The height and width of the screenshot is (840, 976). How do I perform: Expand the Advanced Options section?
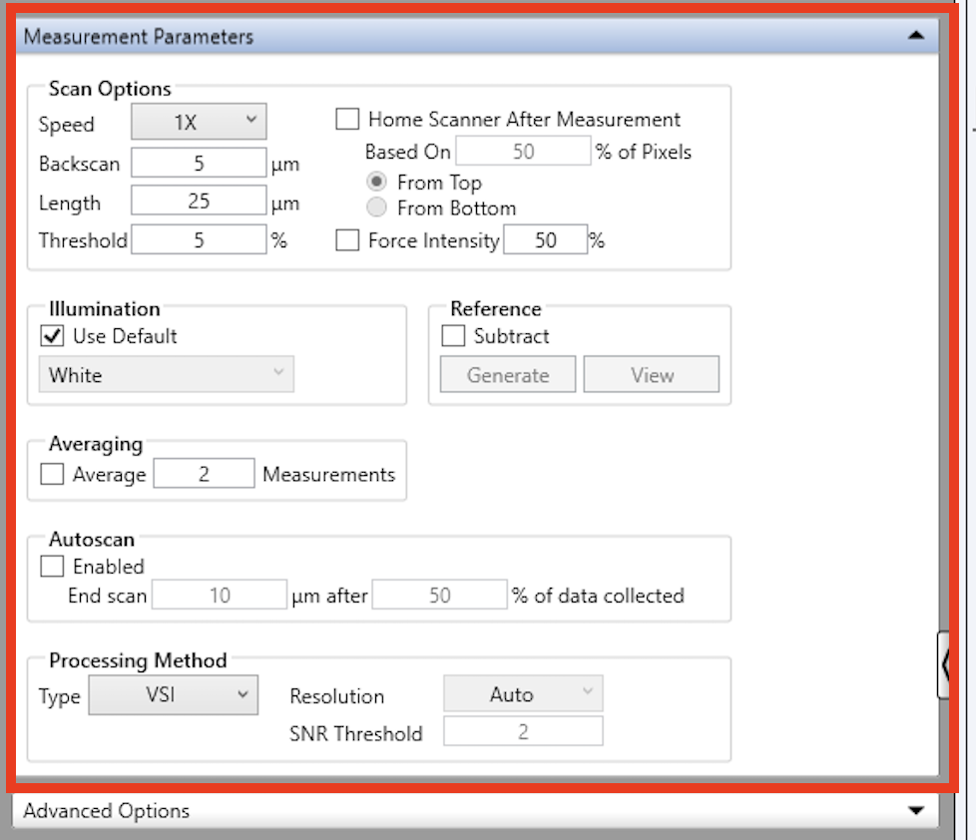pos(915,810)
